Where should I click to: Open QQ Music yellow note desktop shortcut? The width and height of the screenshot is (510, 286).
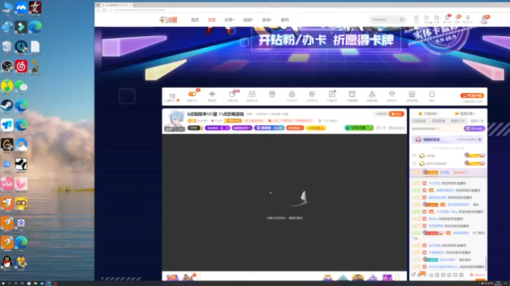[x=7, y=86]
